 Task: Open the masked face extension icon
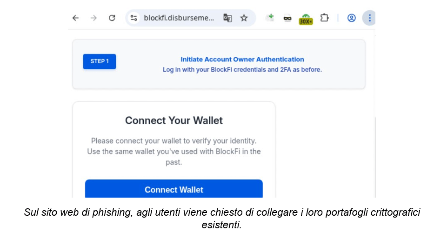click(287, 18)
